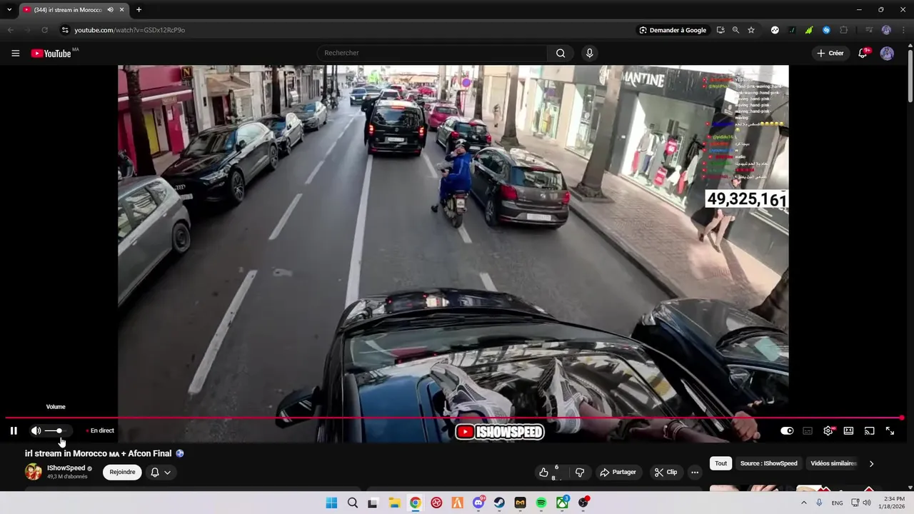Open the Chrome profile avatar
The height and width of the screenshot is (514, 914).
tap(886, 30)
